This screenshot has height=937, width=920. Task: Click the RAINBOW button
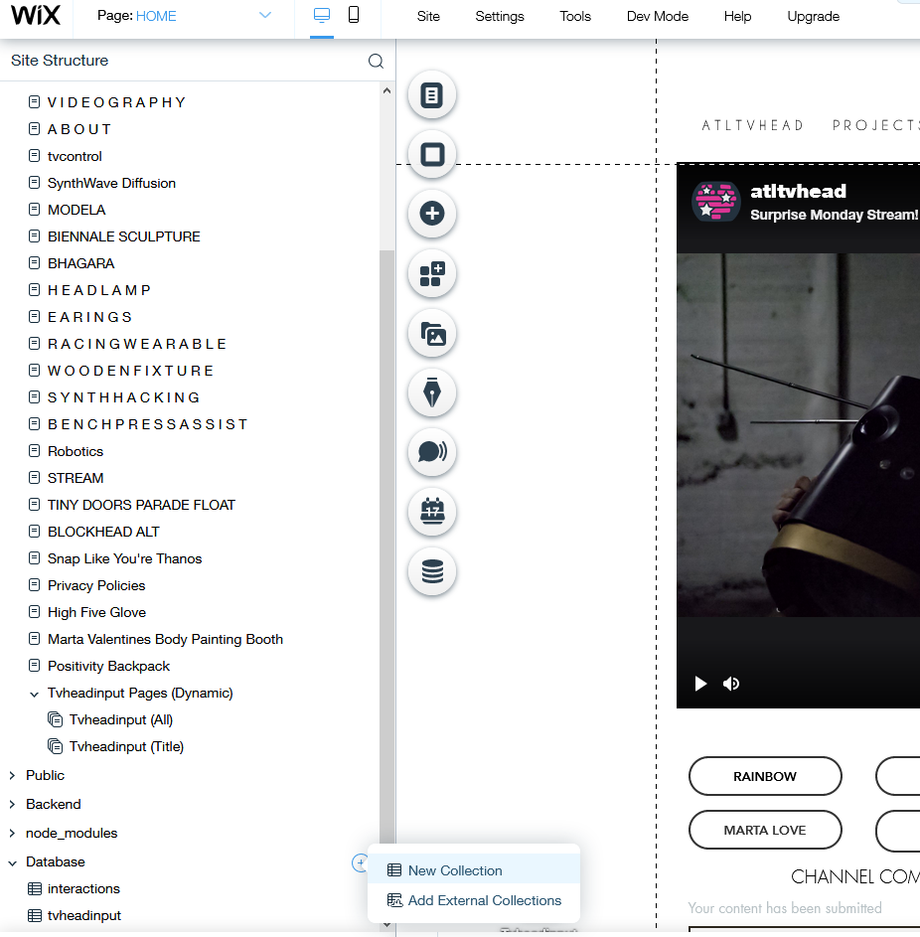click(x=765, y=776)
